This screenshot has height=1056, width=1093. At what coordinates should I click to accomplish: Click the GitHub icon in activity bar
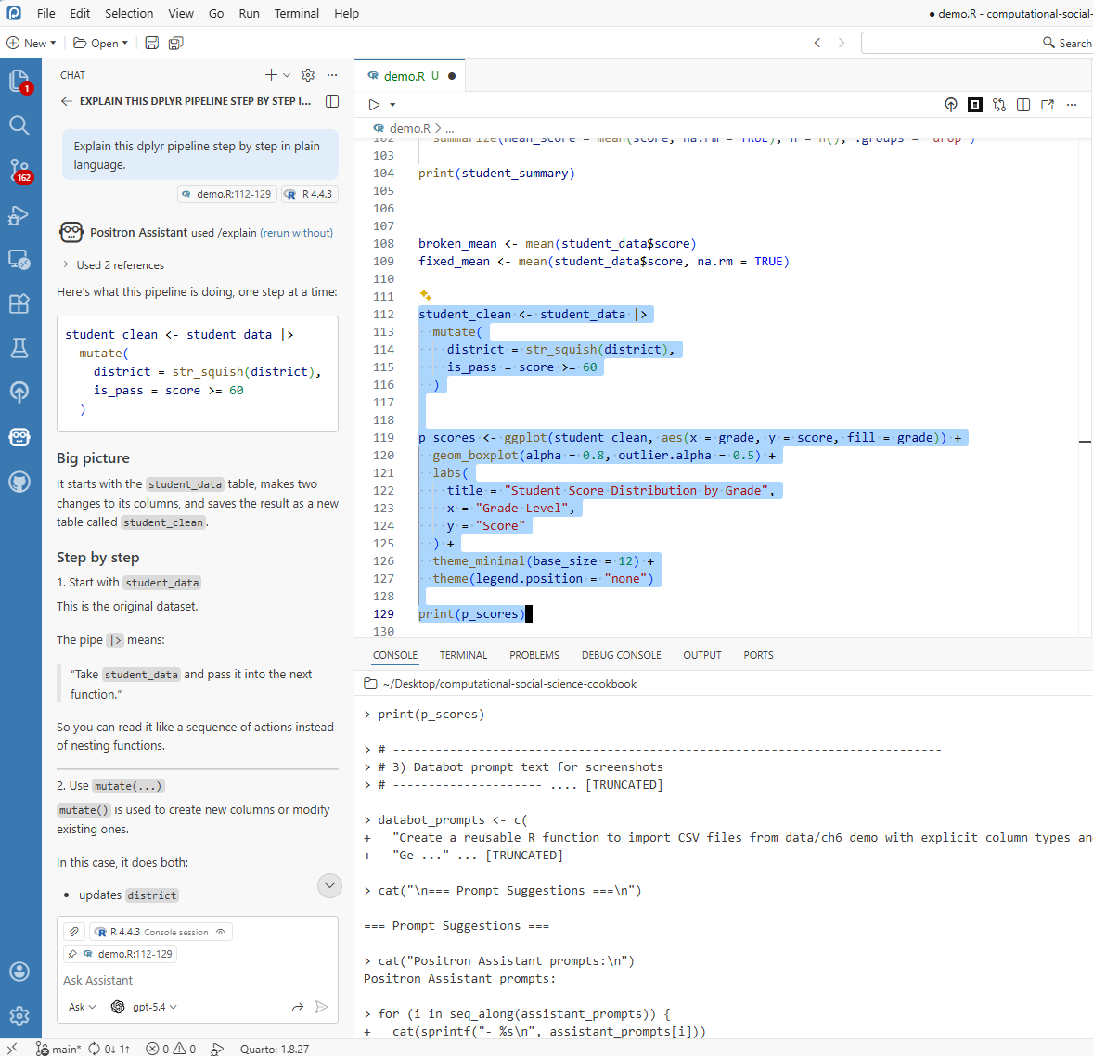19,482
